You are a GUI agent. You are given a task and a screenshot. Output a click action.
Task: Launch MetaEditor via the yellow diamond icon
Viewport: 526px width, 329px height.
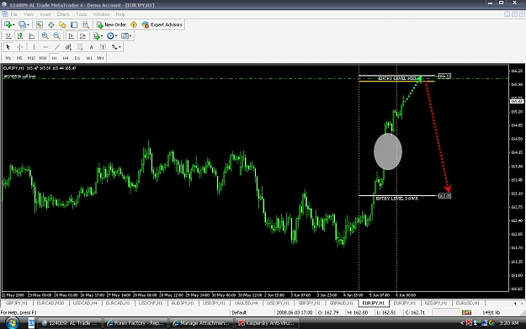134,24
